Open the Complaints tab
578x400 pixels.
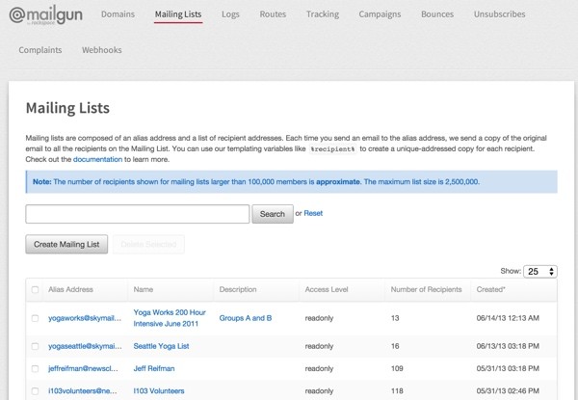coord(40,50)
